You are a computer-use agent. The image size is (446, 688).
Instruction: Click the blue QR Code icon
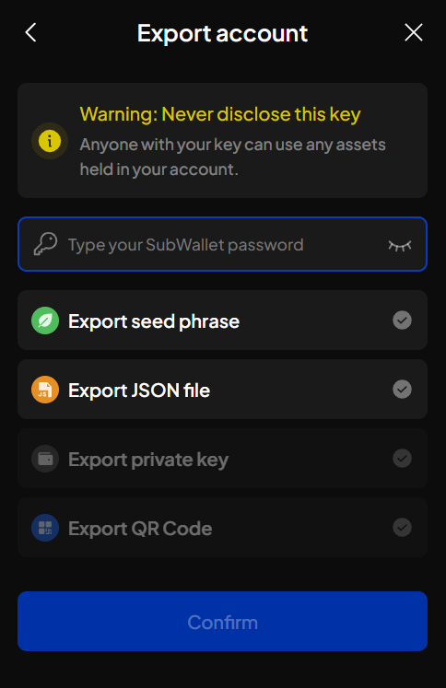pos(45,528)
